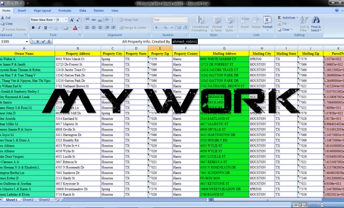
Task: Open the Clear dropdown in Editing
Action: point(285,30)
